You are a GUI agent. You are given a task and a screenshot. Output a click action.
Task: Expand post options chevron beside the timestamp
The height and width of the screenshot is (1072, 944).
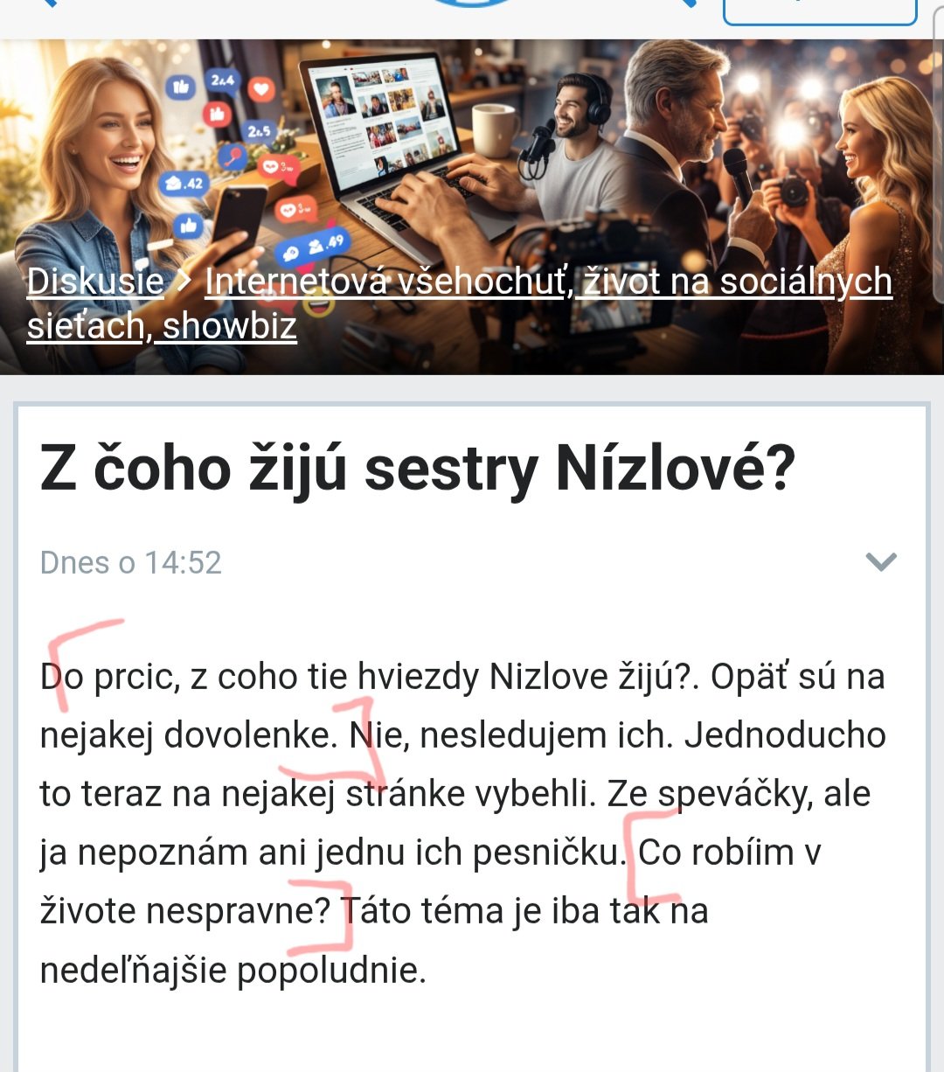pyautogui.click(x=881, y=561)
